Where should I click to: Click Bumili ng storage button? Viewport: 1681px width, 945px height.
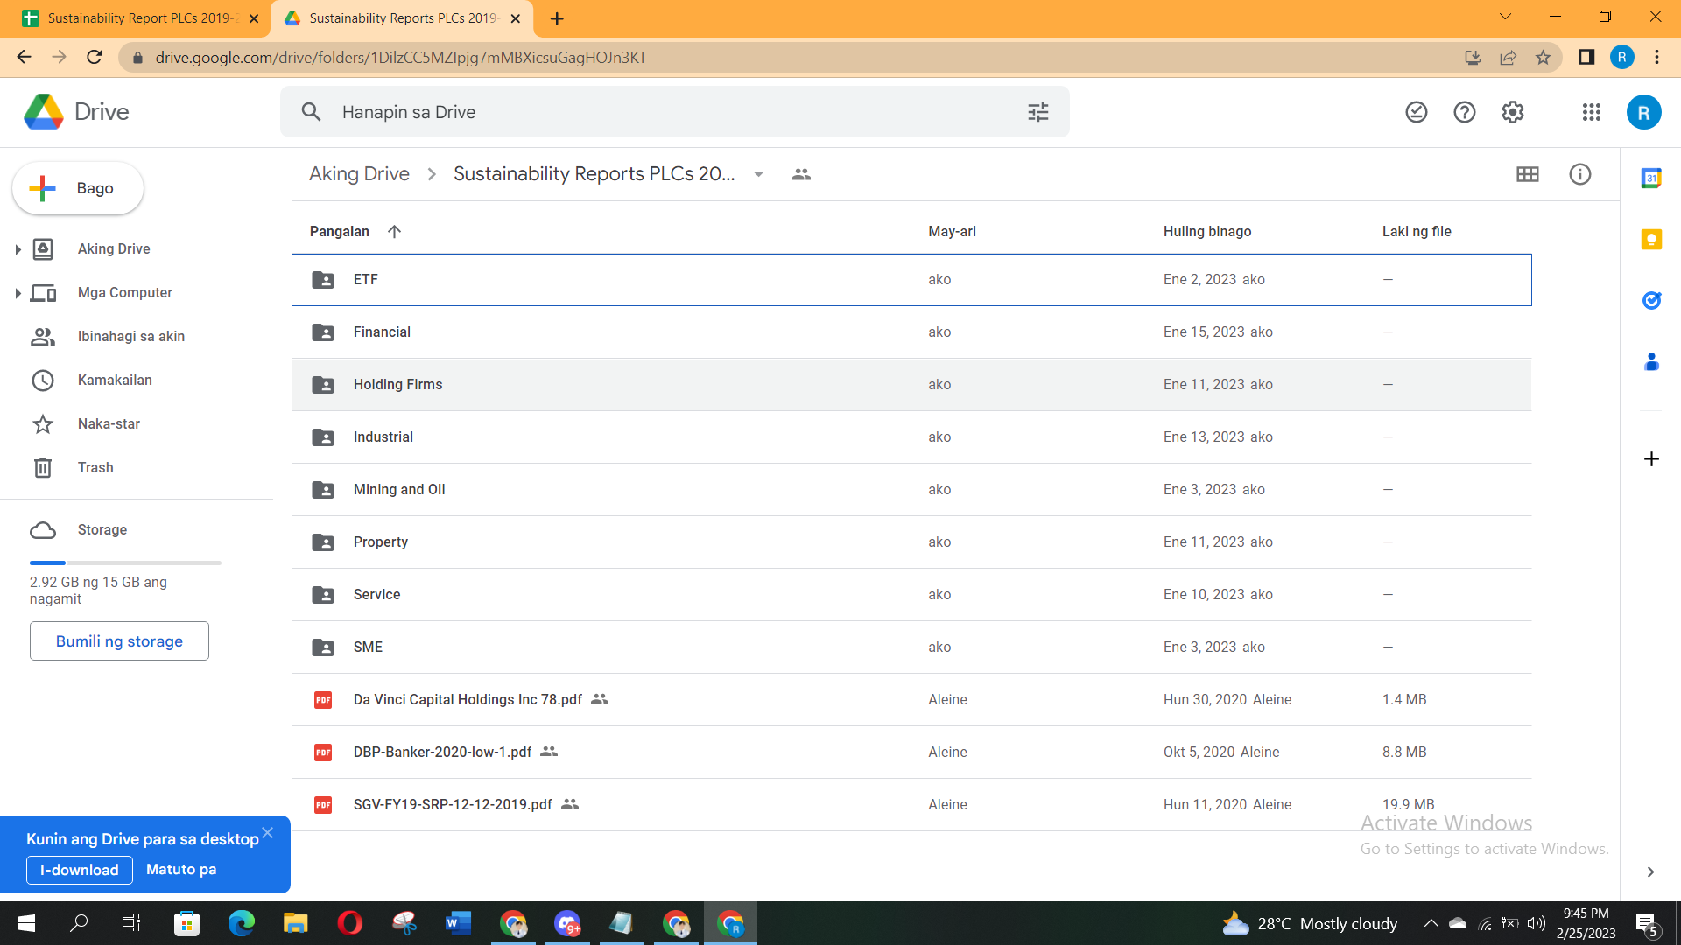coord(119,640)
